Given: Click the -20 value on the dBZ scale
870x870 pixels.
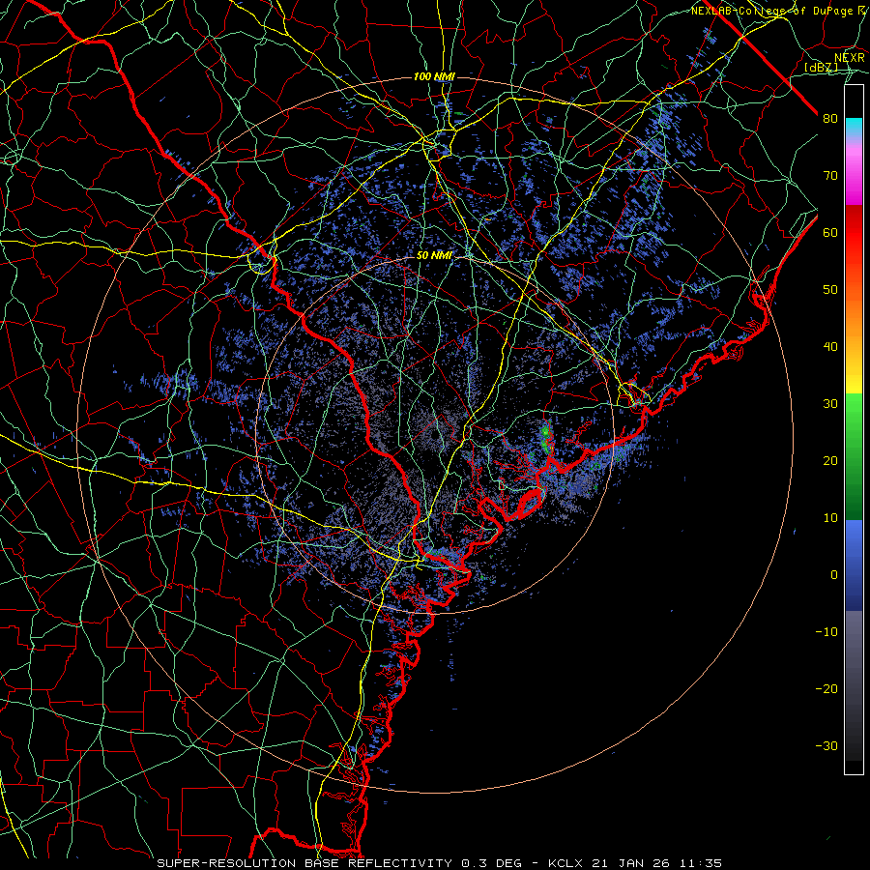Looking at the screenshot, I should coord(826,689).
